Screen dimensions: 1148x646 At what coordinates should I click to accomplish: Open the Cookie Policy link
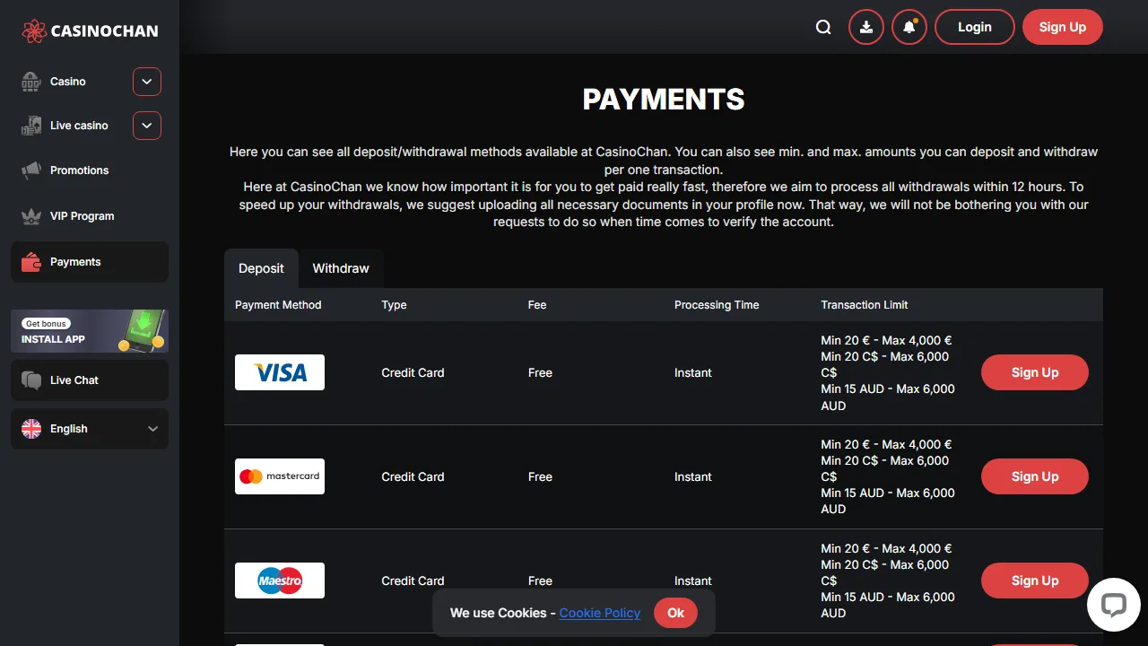[x=600, y=613]
